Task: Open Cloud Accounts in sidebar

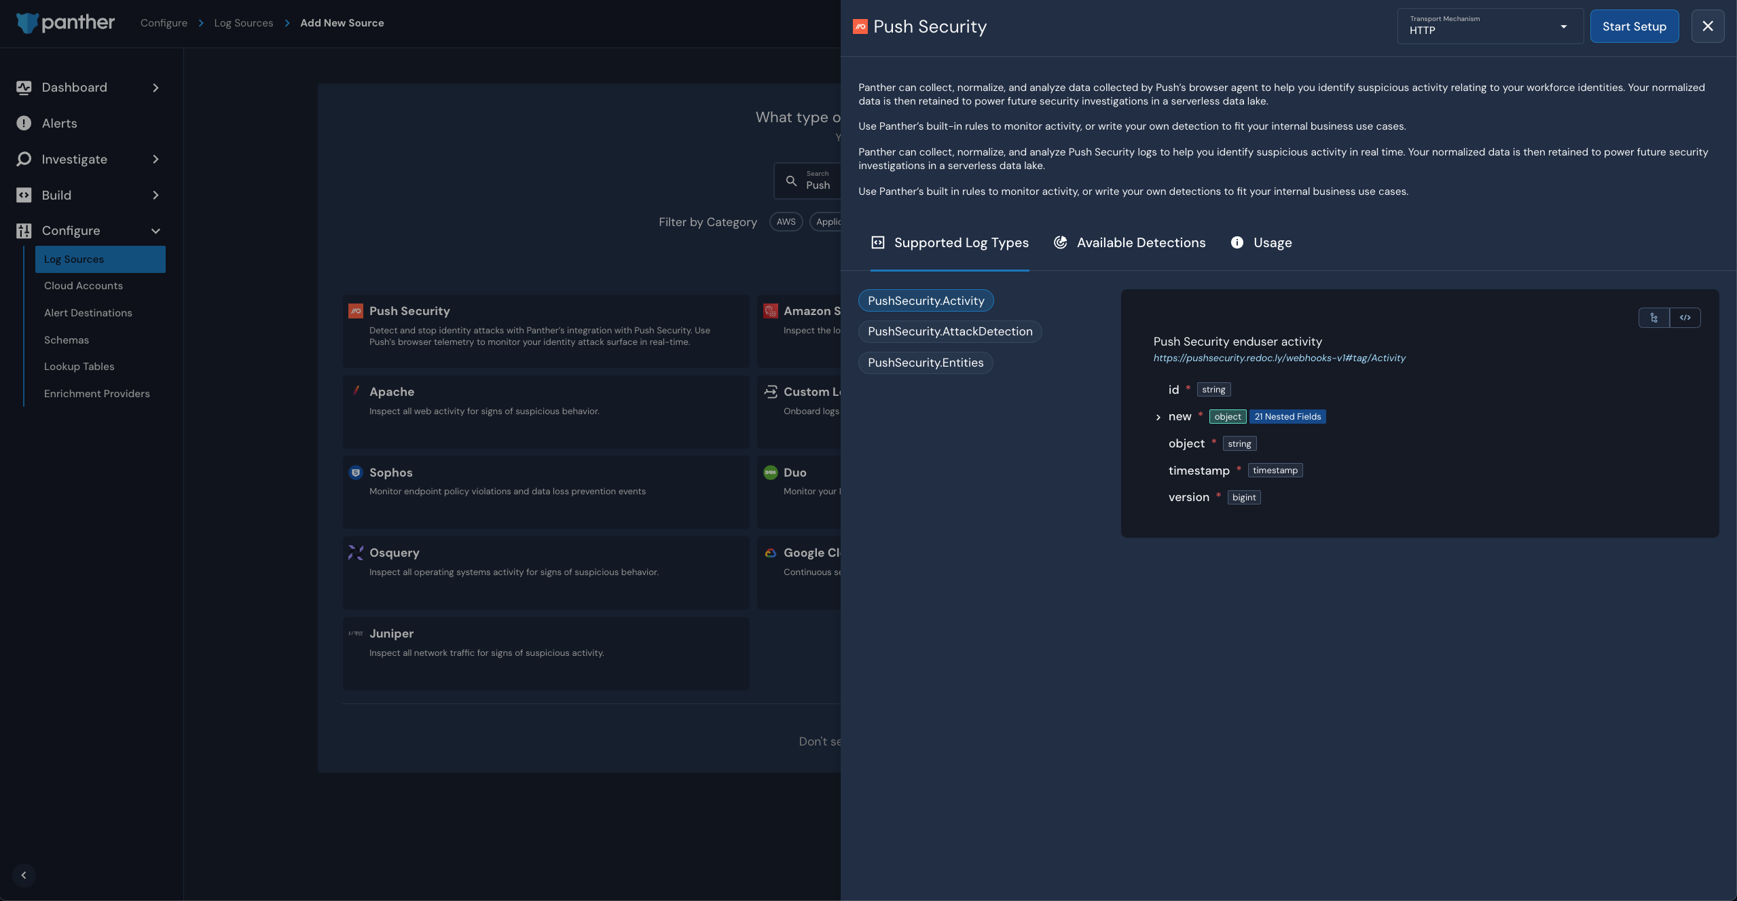Action: 84,286
